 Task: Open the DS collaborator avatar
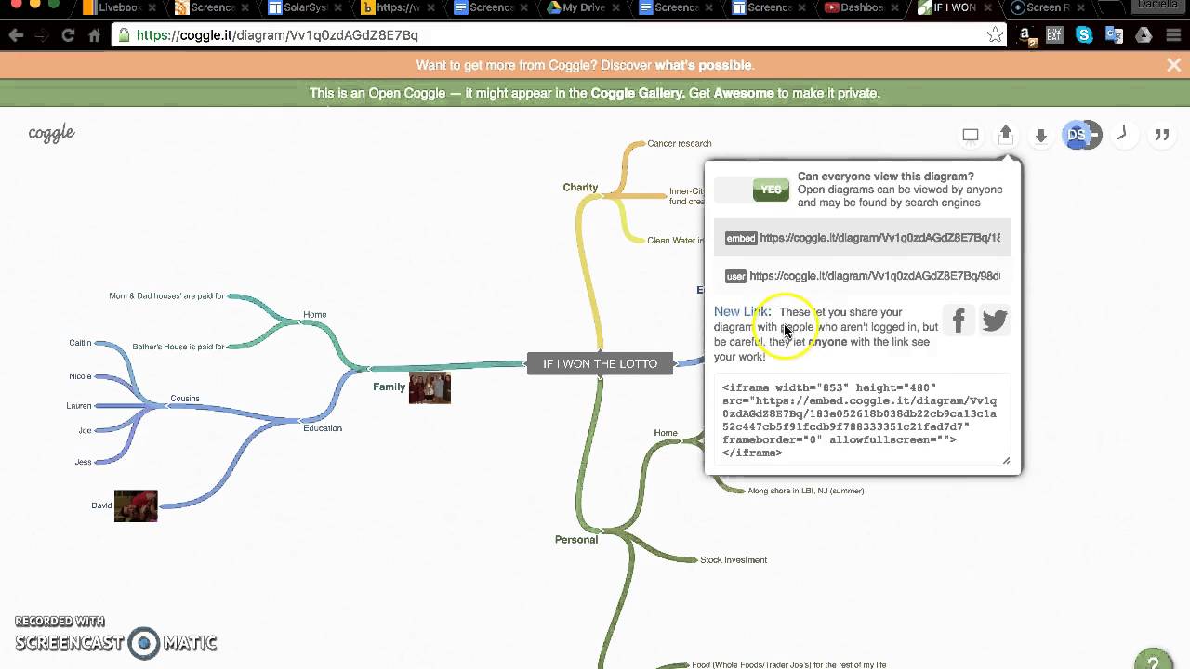[x=1077, y=135]
